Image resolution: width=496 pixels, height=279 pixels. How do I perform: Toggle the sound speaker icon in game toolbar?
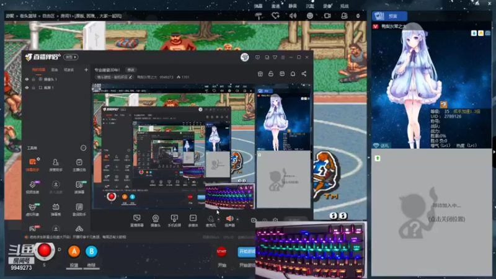click(293, 15)
